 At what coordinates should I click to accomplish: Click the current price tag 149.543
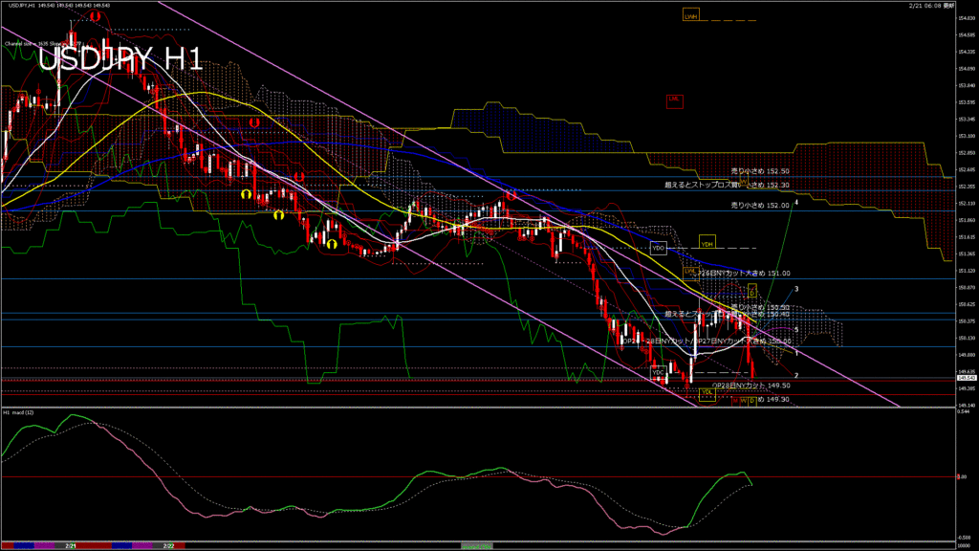pos(966,379)
